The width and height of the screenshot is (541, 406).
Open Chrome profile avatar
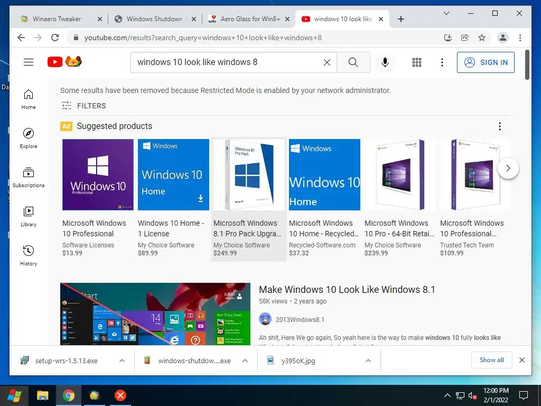pyautogui.click(x=503, y=38)
